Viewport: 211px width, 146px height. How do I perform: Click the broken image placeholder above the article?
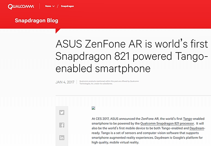pos(93,108)
